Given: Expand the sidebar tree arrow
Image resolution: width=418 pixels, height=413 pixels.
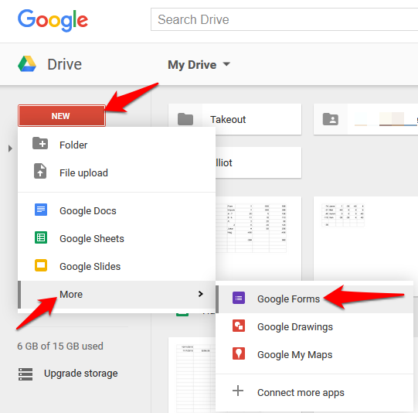Looking at the screenshot, I should pyautogui.click(x=10, y=148).
